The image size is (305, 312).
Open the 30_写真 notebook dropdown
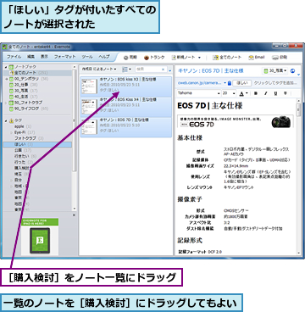point(275,70)
